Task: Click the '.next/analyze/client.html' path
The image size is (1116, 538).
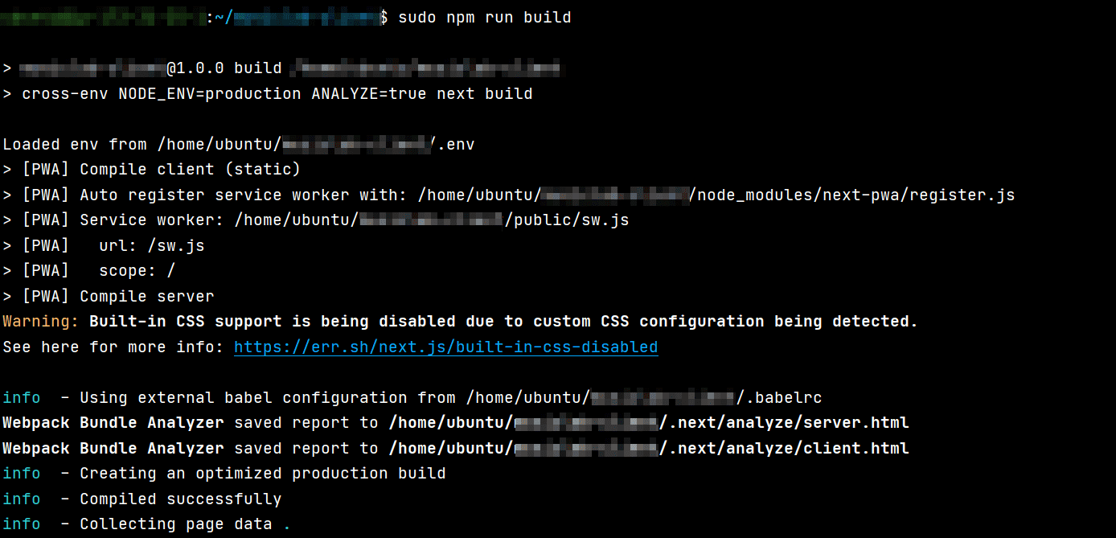Action: tap(785, 449)
